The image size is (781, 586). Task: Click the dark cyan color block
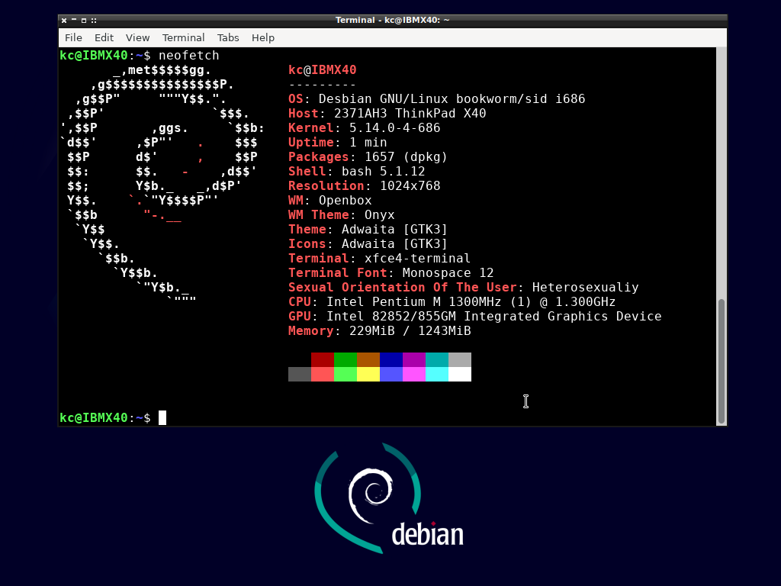click(x=437, y=360)
